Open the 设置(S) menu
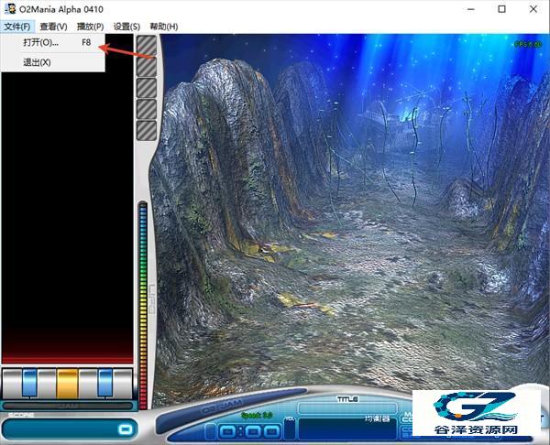This screenshot has width=550, height=445. (126, 27)
